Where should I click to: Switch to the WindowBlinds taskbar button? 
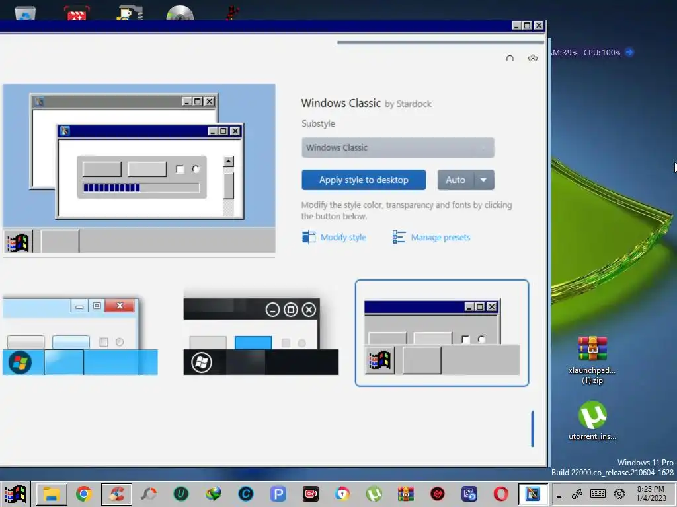(x=533, y=494)
